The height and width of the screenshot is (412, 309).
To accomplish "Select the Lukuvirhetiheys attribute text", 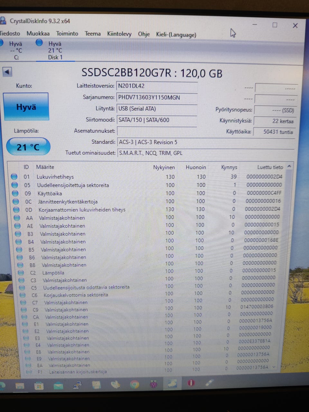I will [x=55, y=177].
